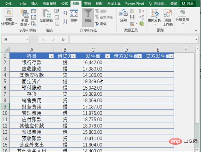Click Insert Function fx button
This screenshot has width=201, height=152.
click(x=63, y=40)
